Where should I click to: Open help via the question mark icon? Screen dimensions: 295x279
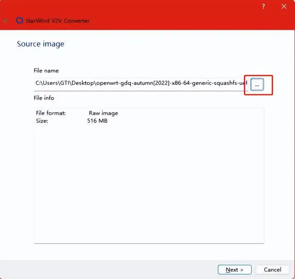coord(263,6)
